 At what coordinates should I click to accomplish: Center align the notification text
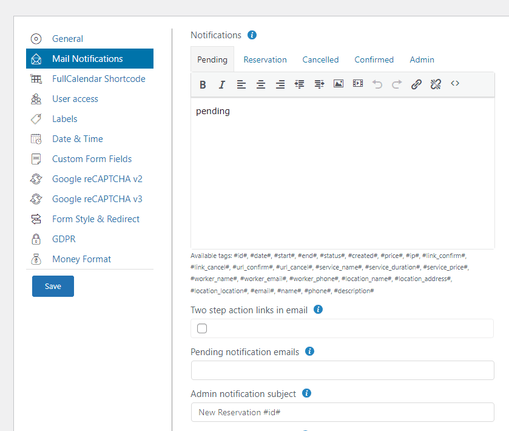click(x=261, y=84)
